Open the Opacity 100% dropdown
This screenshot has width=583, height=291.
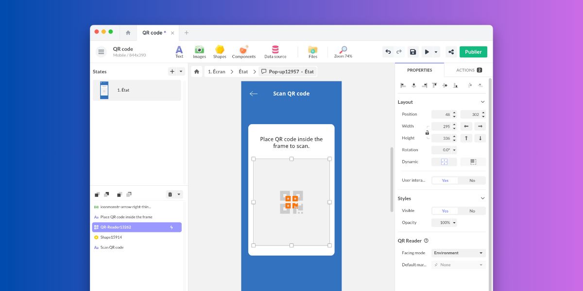(444, 223)
